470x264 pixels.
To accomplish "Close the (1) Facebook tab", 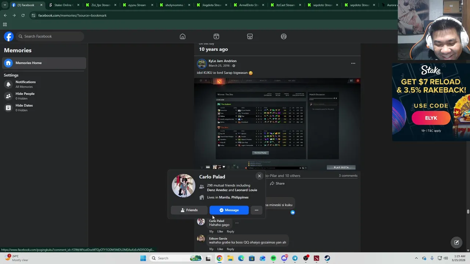I will [x=41, y=5].
